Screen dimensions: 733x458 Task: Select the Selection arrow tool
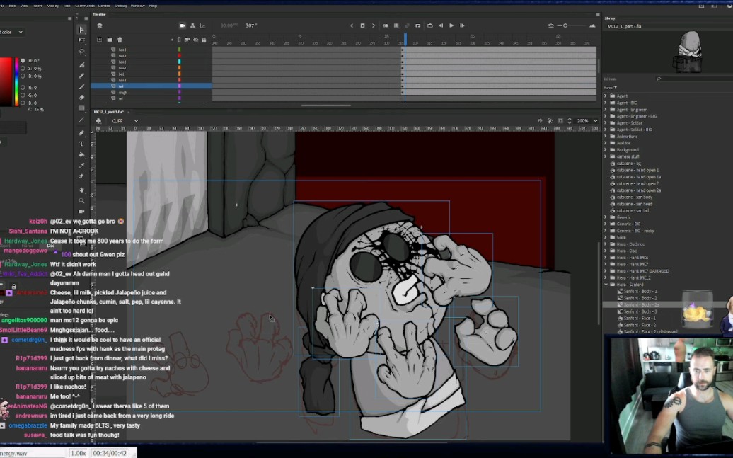pos(81,30)
